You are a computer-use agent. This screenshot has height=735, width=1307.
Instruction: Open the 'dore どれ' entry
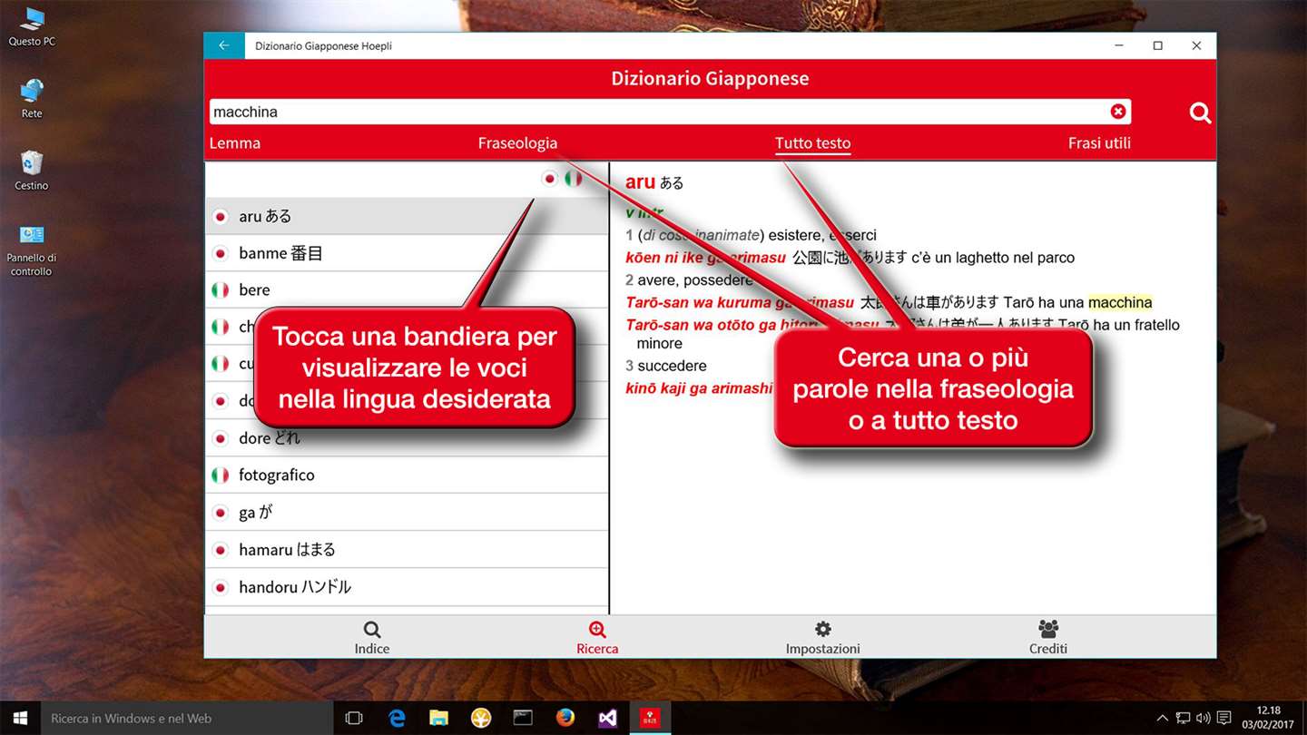[x=407, y=437]
